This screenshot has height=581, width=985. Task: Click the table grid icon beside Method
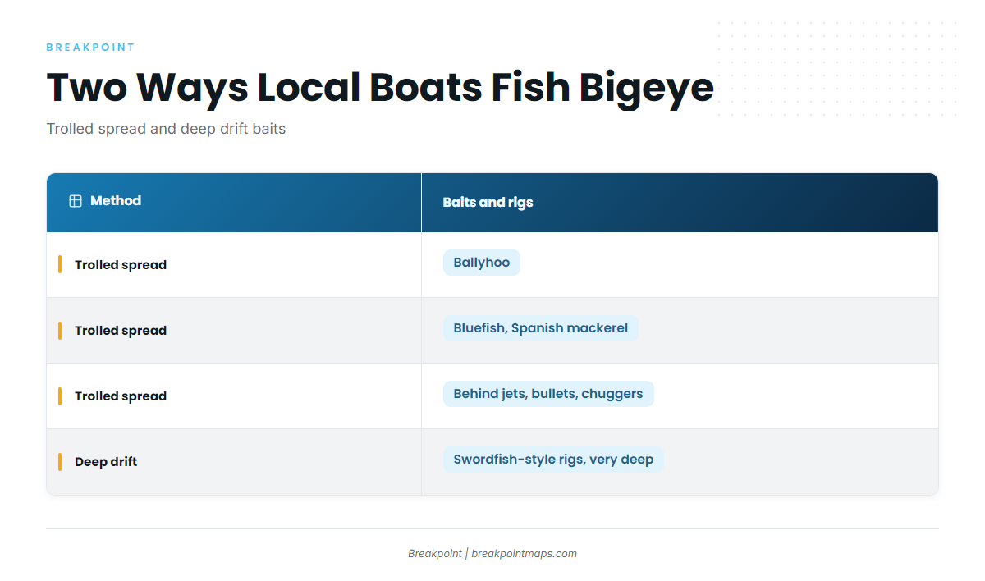(76, 201)
